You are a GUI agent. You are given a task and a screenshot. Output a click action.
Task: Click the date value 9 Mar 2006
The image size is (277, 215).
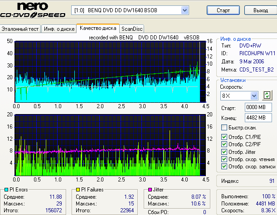tap(252, 62)
